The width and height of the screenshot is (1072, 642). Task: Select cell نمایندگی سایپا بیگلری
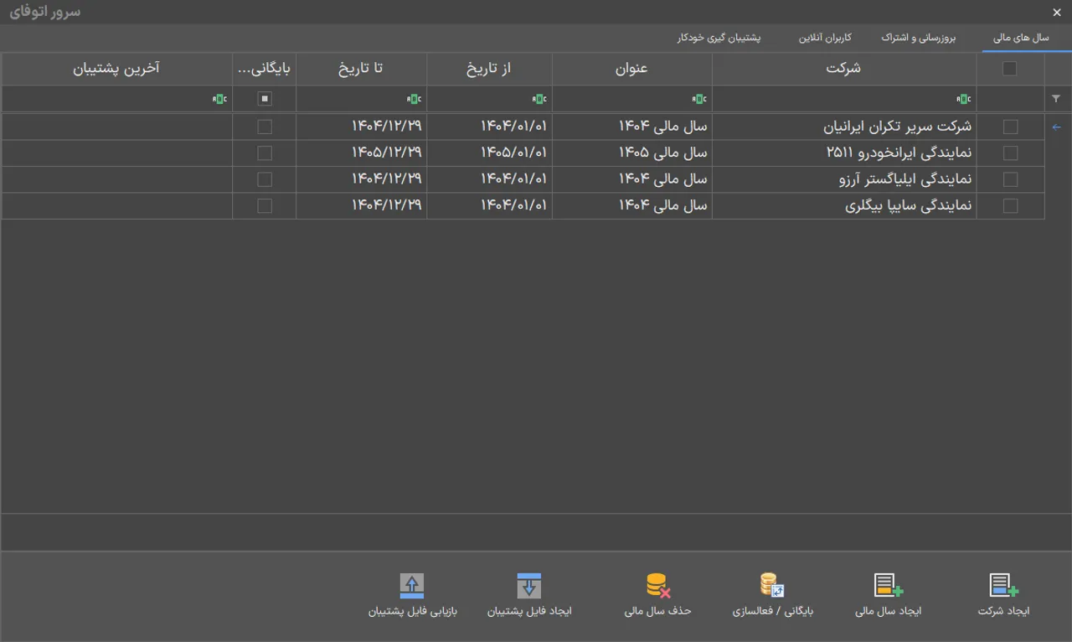[844, 206]
